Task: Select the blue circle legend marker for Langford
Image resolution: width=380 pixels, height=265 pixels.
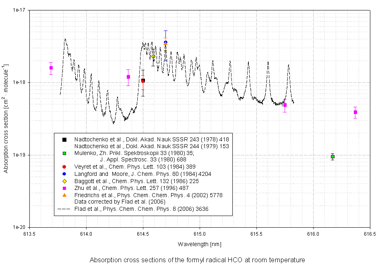Action: point(64,174)
